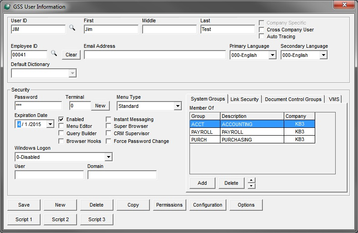Move selected group down with spinner arrow
358x233 pixels.
pyautogui.click(x=251, y=186)
